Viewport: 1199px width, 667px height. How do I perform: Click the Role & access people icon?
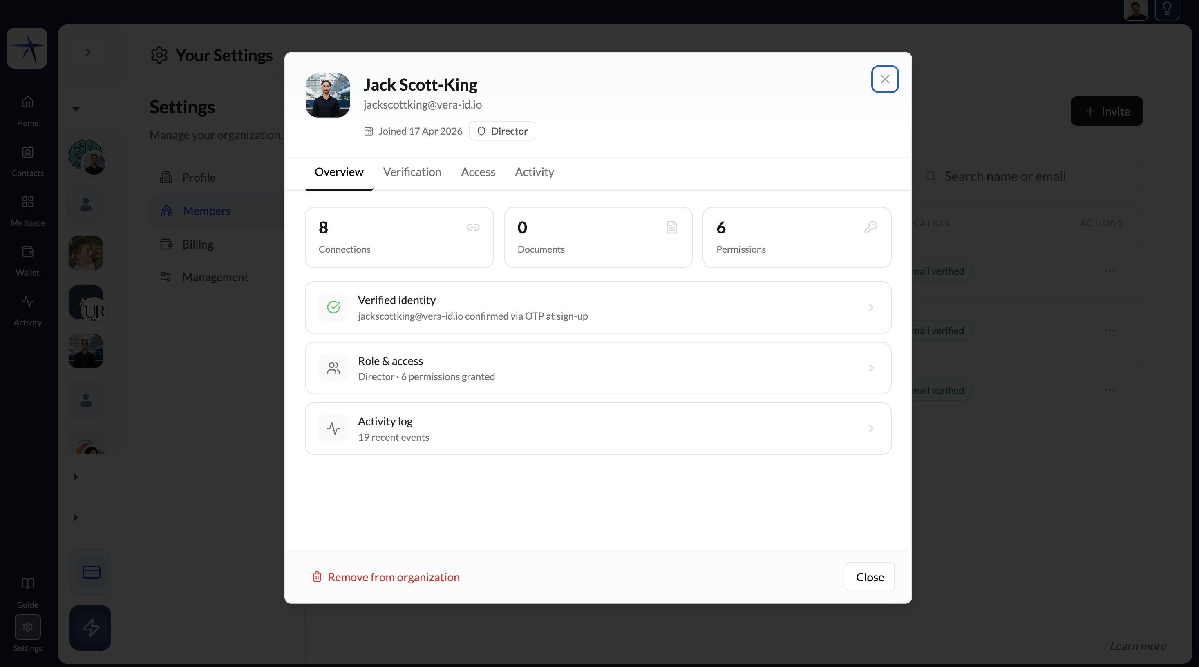point(333,368)
